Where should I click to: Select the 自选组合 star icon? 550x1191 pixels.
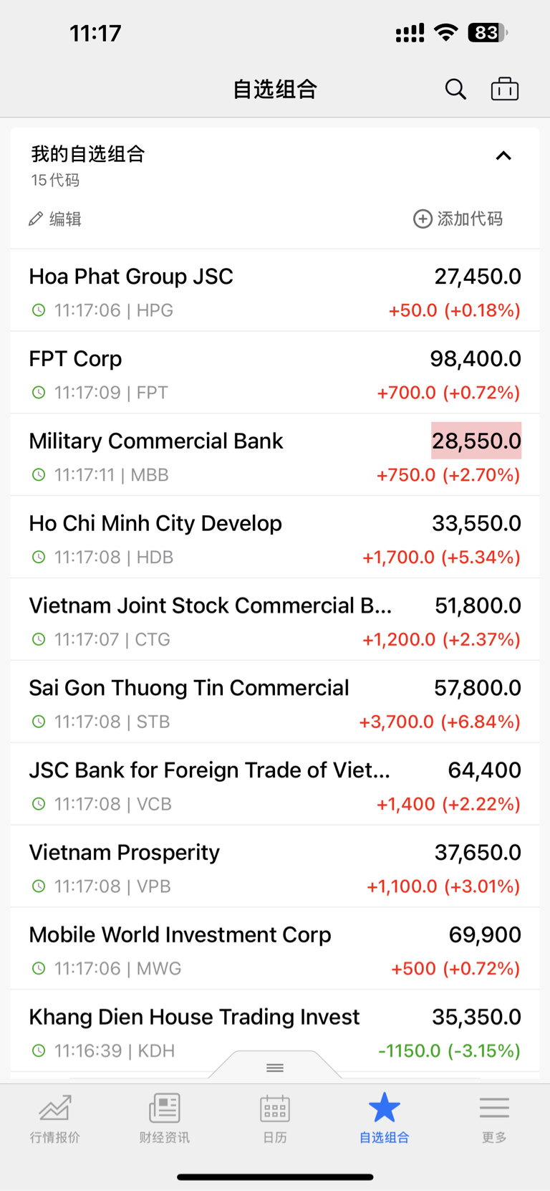point(385,1107)
